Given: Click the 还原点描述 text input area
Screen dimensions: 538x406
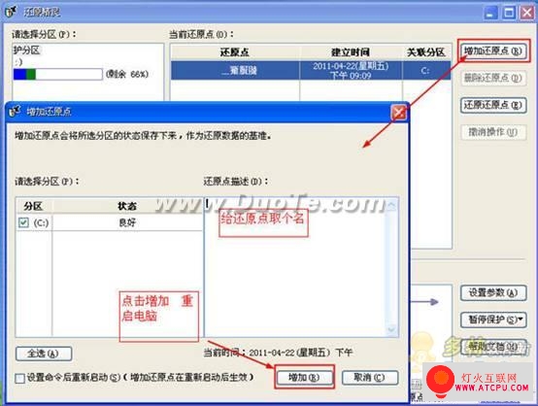Looking at the screenshot, I should point(296,268).
